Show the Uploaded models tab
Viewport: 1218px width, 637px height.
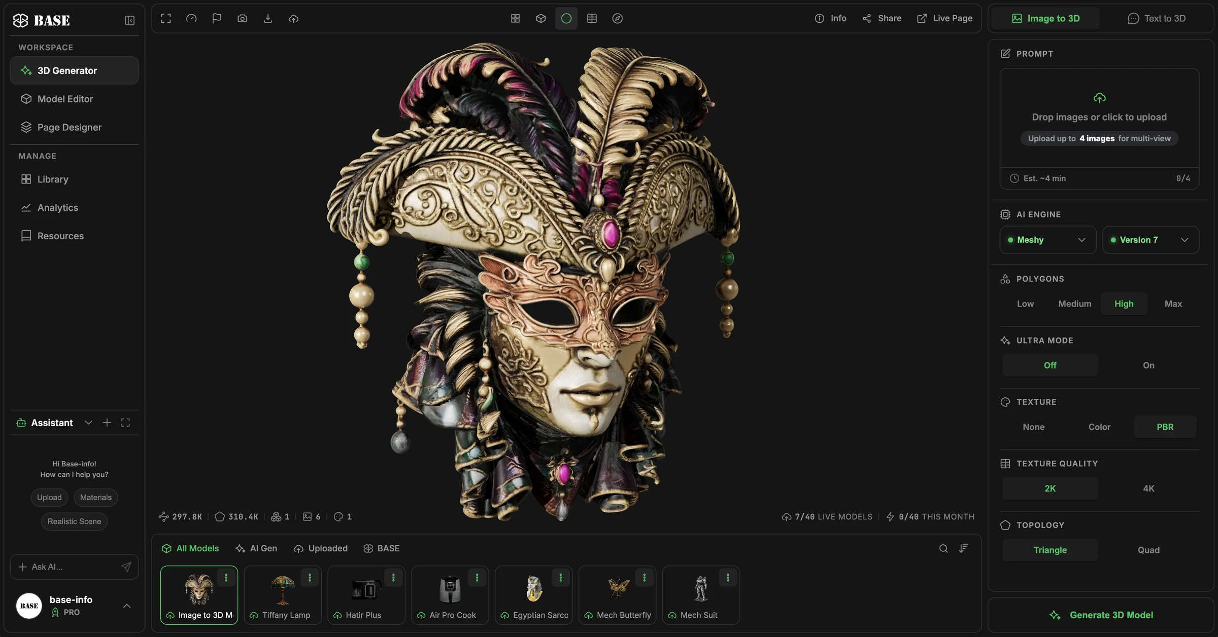[321, 548]
